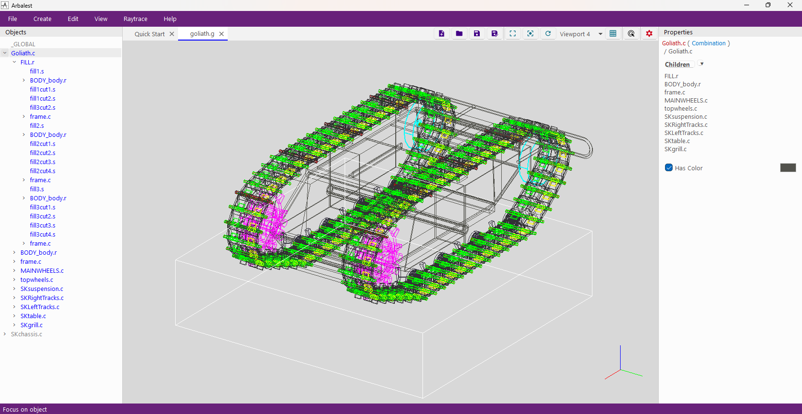Click the frame-all autoview icon
Screen dimensions: 802x414
point(513,34)
